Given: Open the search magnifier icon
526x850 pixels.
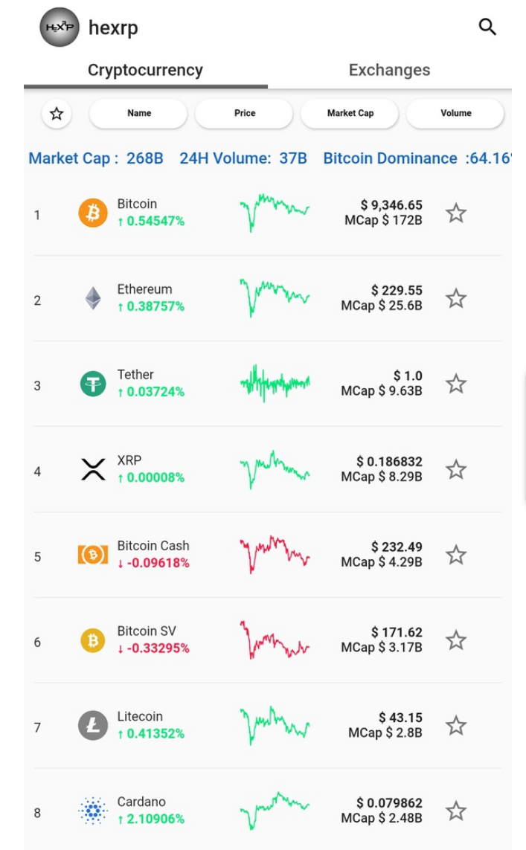Looking at the screenshot, I should click(x=487, y=27).
